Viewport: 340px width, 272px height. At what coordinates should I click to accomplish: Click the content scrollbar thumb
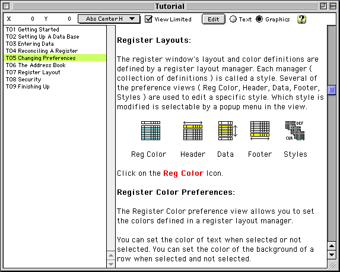coord(332,90)
